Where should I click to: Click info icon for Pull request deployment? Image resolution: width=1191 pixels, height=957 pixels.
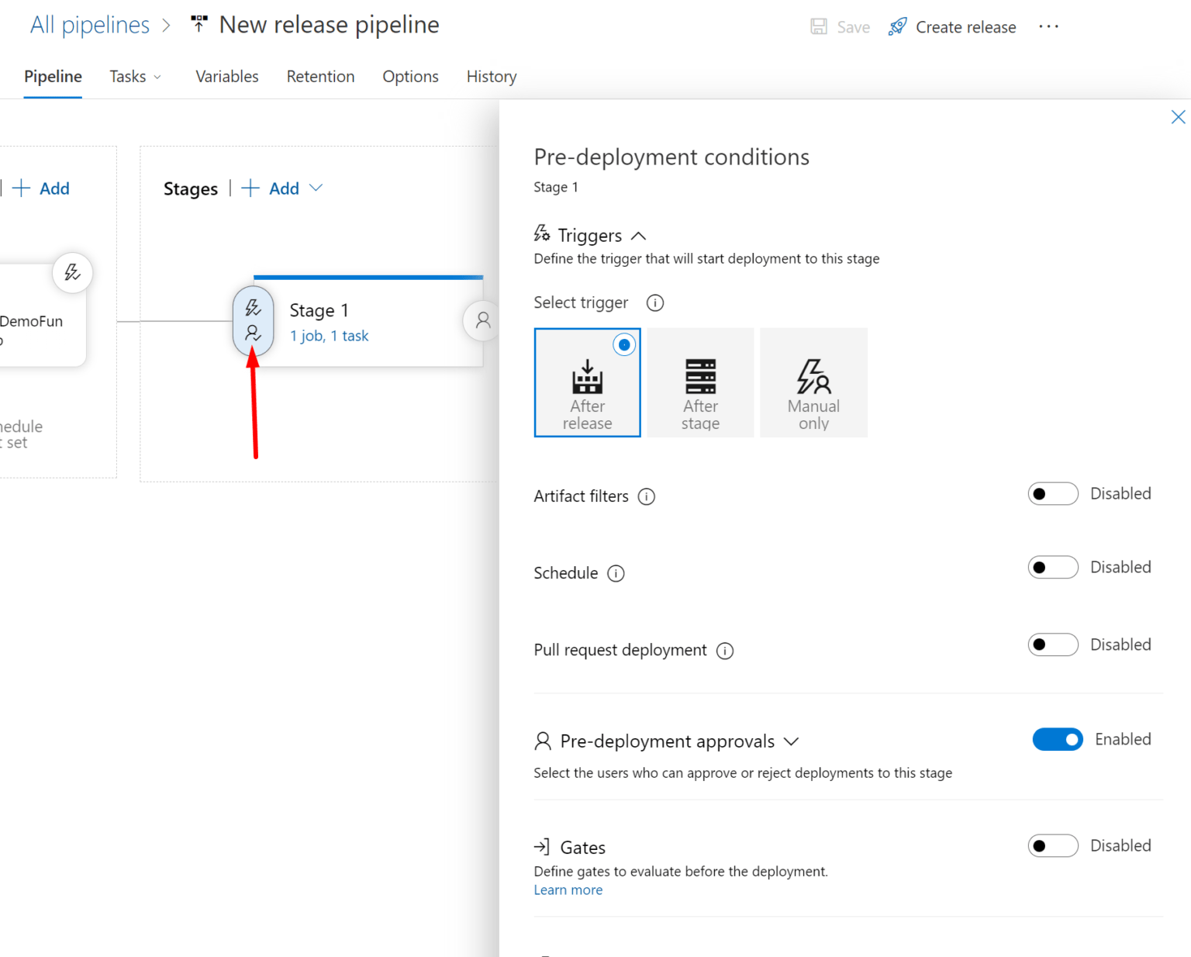tap(725, 651)
